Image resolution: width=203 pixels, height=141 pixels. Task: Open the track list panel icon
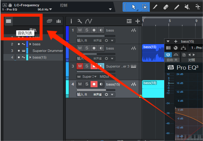click(9, 21)
